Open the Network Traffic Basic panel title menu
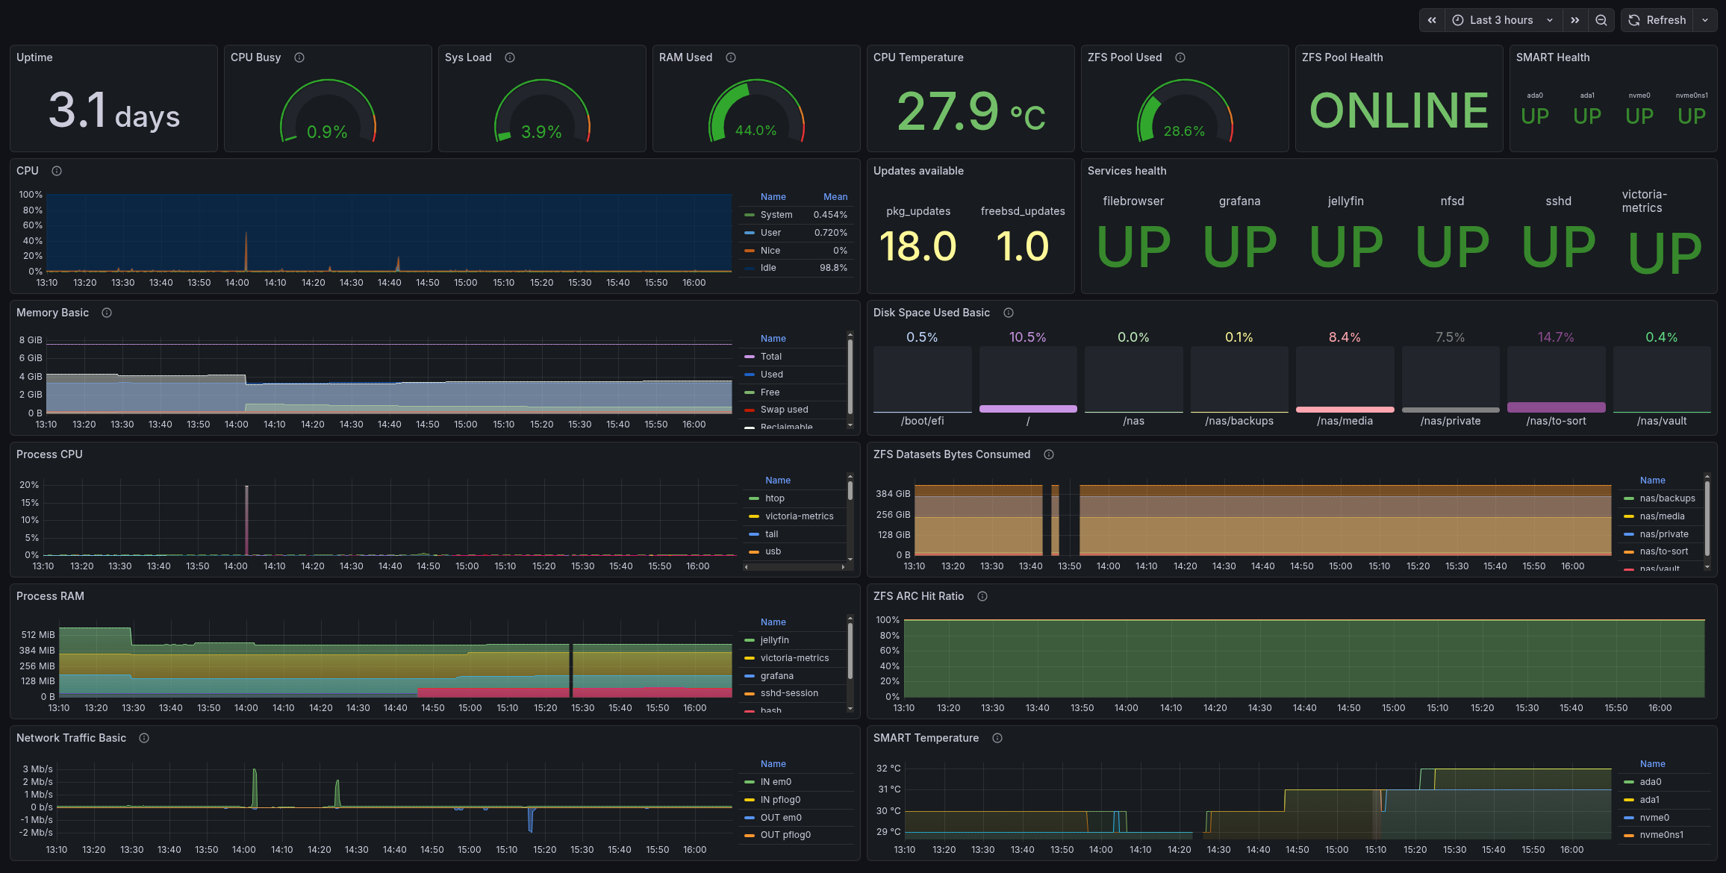Viewport: 1726px width, 873px height. pyautogui.click(x=71, y=738)
